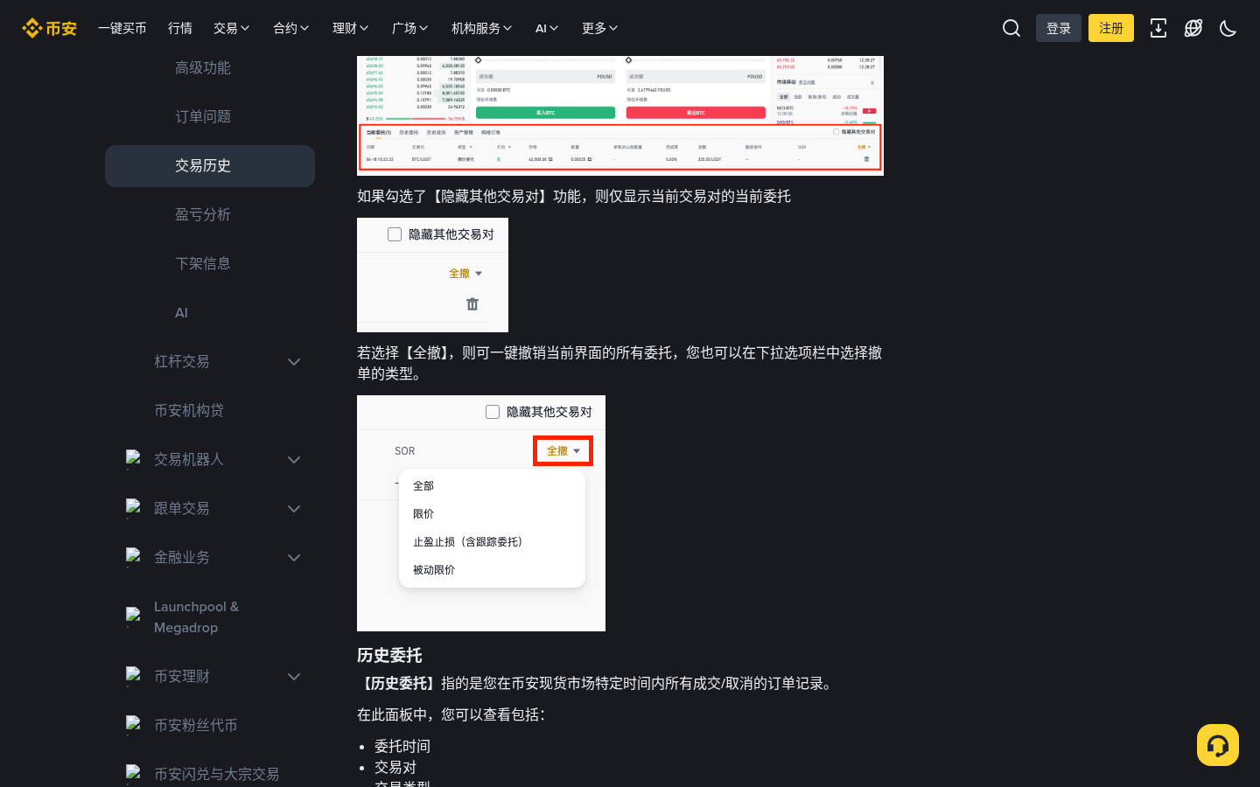Click the Binance 币安 logo
The height and width of the screenshot is (787, 1260).
click(x=49, y=28)
